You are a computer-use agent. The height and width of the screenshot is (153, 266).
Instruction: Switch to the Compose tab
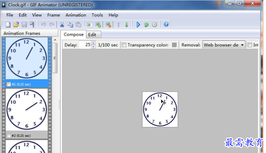coord(73,34)
